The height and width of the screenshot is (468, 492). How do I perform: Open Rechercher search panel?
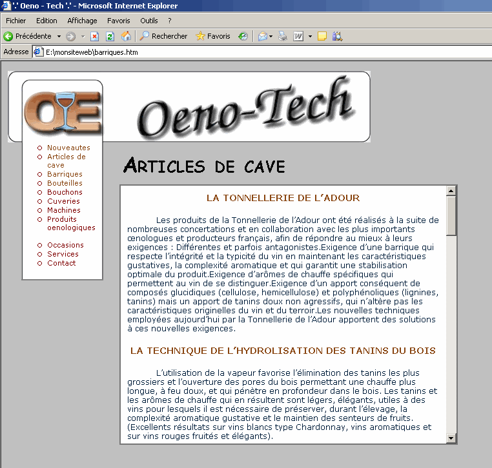163,36
